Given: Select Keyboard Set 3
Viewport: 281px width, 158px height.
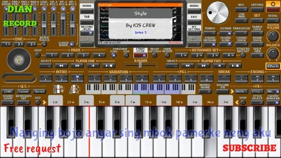Looking at the screenshot, I should (x=213, y=55).
